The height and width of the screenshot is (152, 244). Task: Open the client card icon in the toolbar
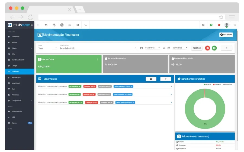[46, 25]
